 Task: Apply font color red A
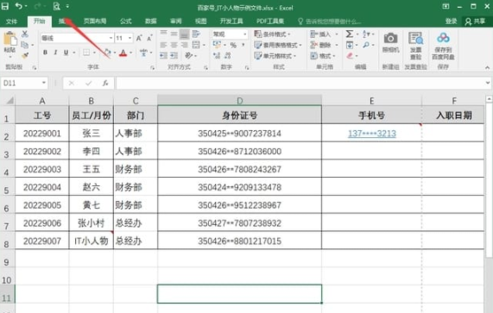pos(123,53)
